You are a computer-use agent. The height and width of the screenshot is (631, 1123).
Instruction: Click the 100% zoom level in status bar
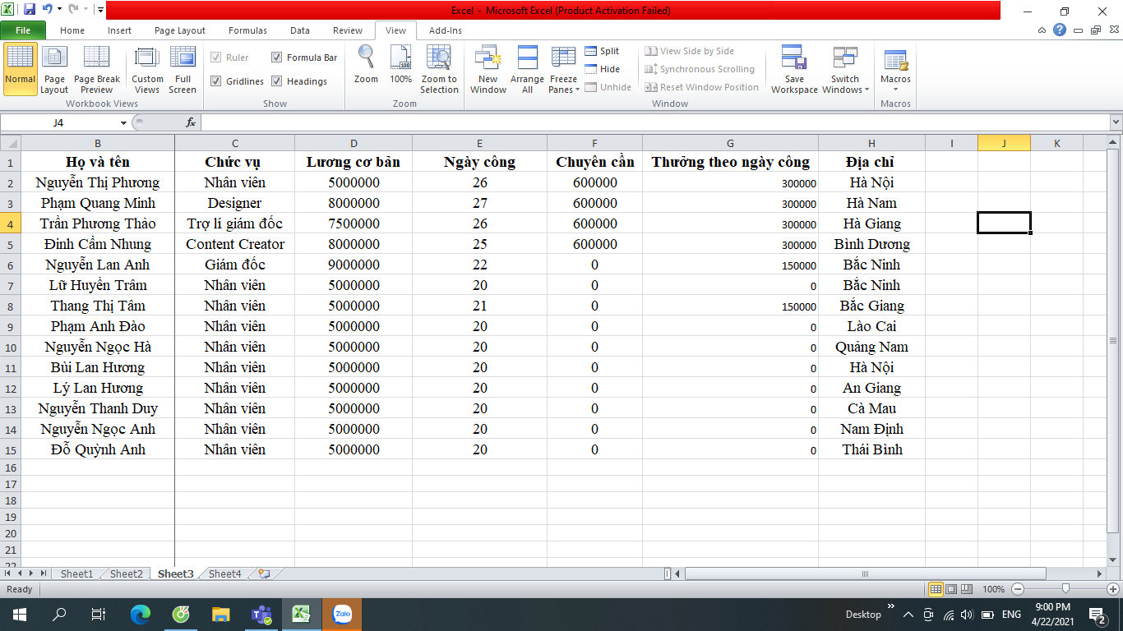(993, 589)
